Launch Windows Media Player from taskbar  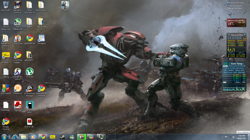click(33, 137)
